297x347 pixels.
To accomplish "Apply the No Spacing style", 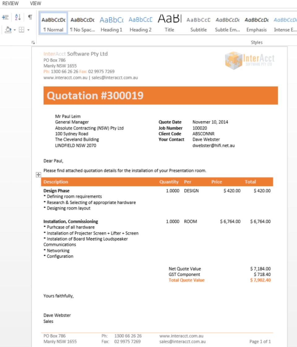I will coord(82,24).
